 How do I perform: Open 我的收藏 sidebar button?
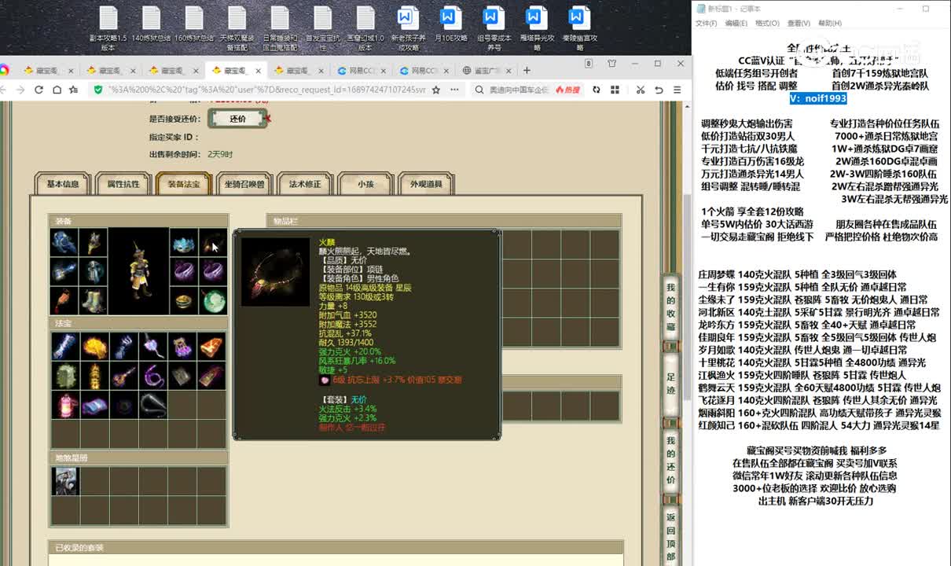(x=670, y=306)
